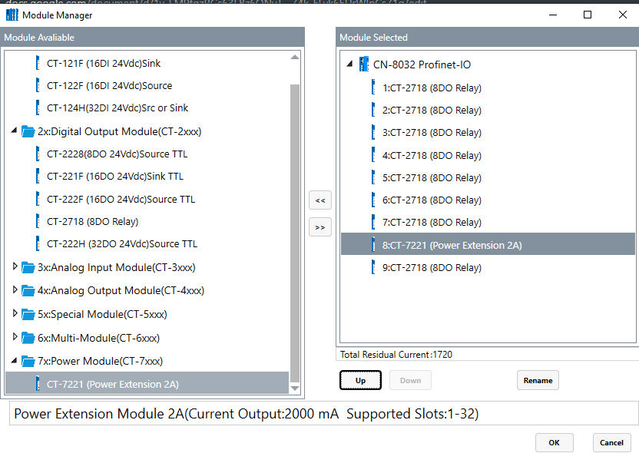Viewport: 639px width, 453px height.
Task: Add module with the >> button
Action: (320, 227)
